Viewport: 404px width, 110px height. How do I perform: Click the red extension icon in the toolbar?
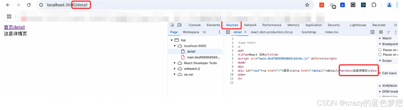coord(322,5)
